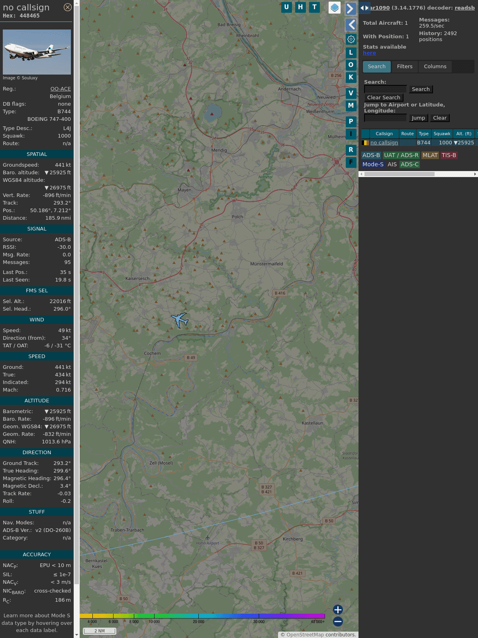The image size is (478, 638).
Task: Zoom out with the minus button
Action: [x=338, y=621]
